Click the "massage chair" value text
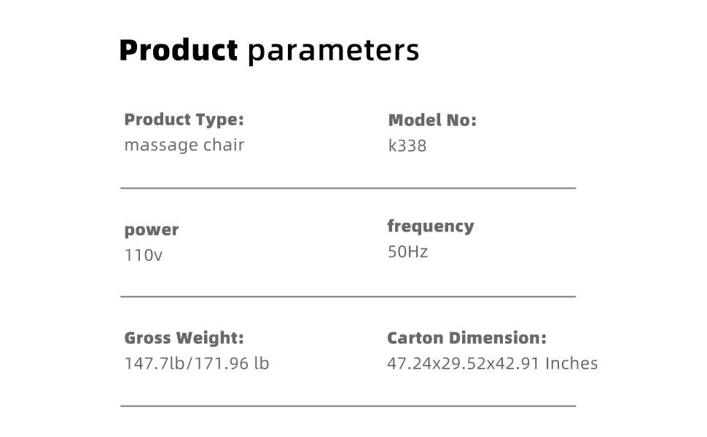The height and width of the screenshot is (437, 707). (x=184, y=145)
